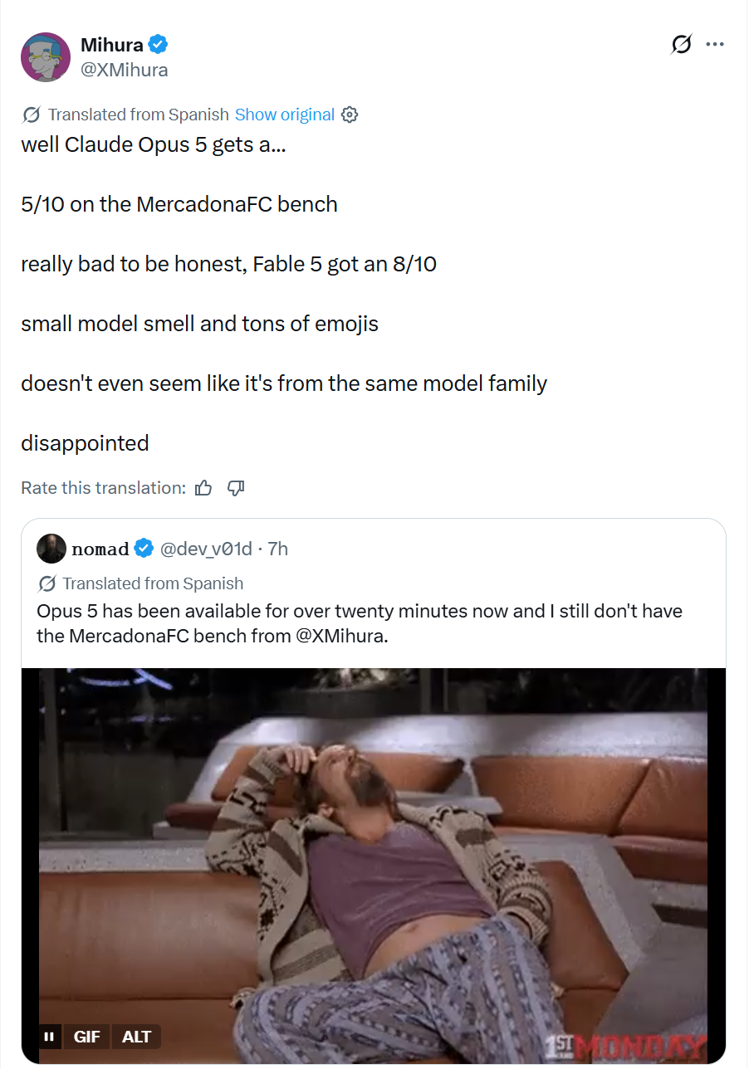Open the ALT description badge
The image size is (749, 1069).
(136, 1037)
